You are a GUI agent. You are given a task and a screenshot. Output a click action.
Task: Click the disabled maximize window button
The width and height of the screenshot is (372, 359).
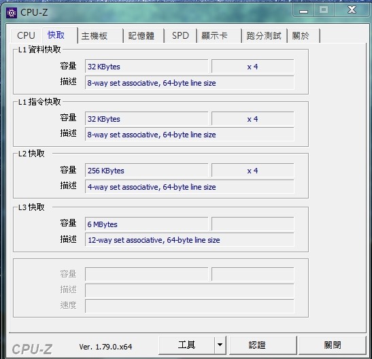[324, 10]
